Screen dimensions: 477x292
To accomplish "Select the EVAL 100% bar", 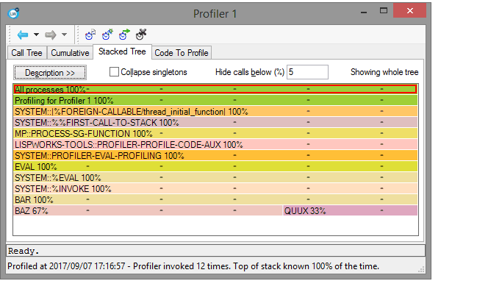I will 215,166.
